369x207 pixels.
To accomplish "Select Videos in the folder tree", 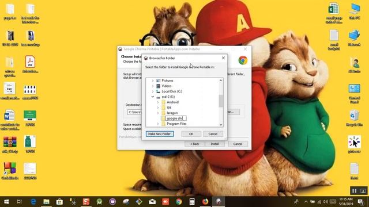I will pos(167,86).
